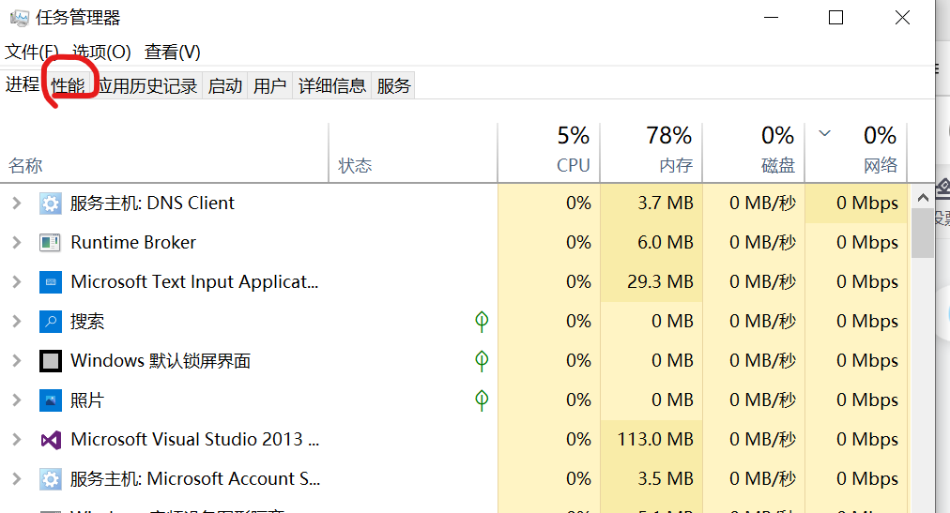
Task: Expand the Microsoft Text Input Application row
Action: [17, 282]
